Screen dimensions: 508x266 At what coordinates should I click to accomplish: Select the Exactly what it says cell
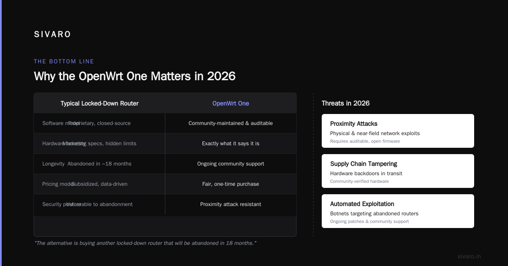231,144
